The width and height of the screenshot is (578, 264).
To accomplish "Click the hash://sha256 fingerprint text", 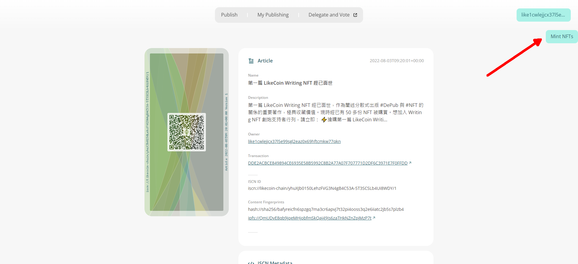I will point(326,209).
